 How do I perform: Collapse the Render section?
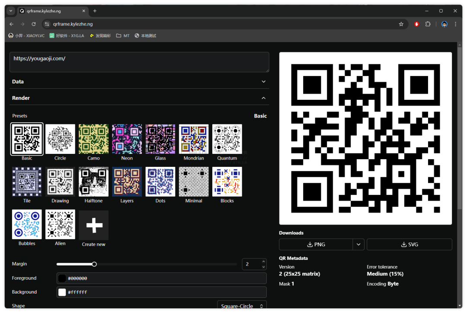point(263,98)
